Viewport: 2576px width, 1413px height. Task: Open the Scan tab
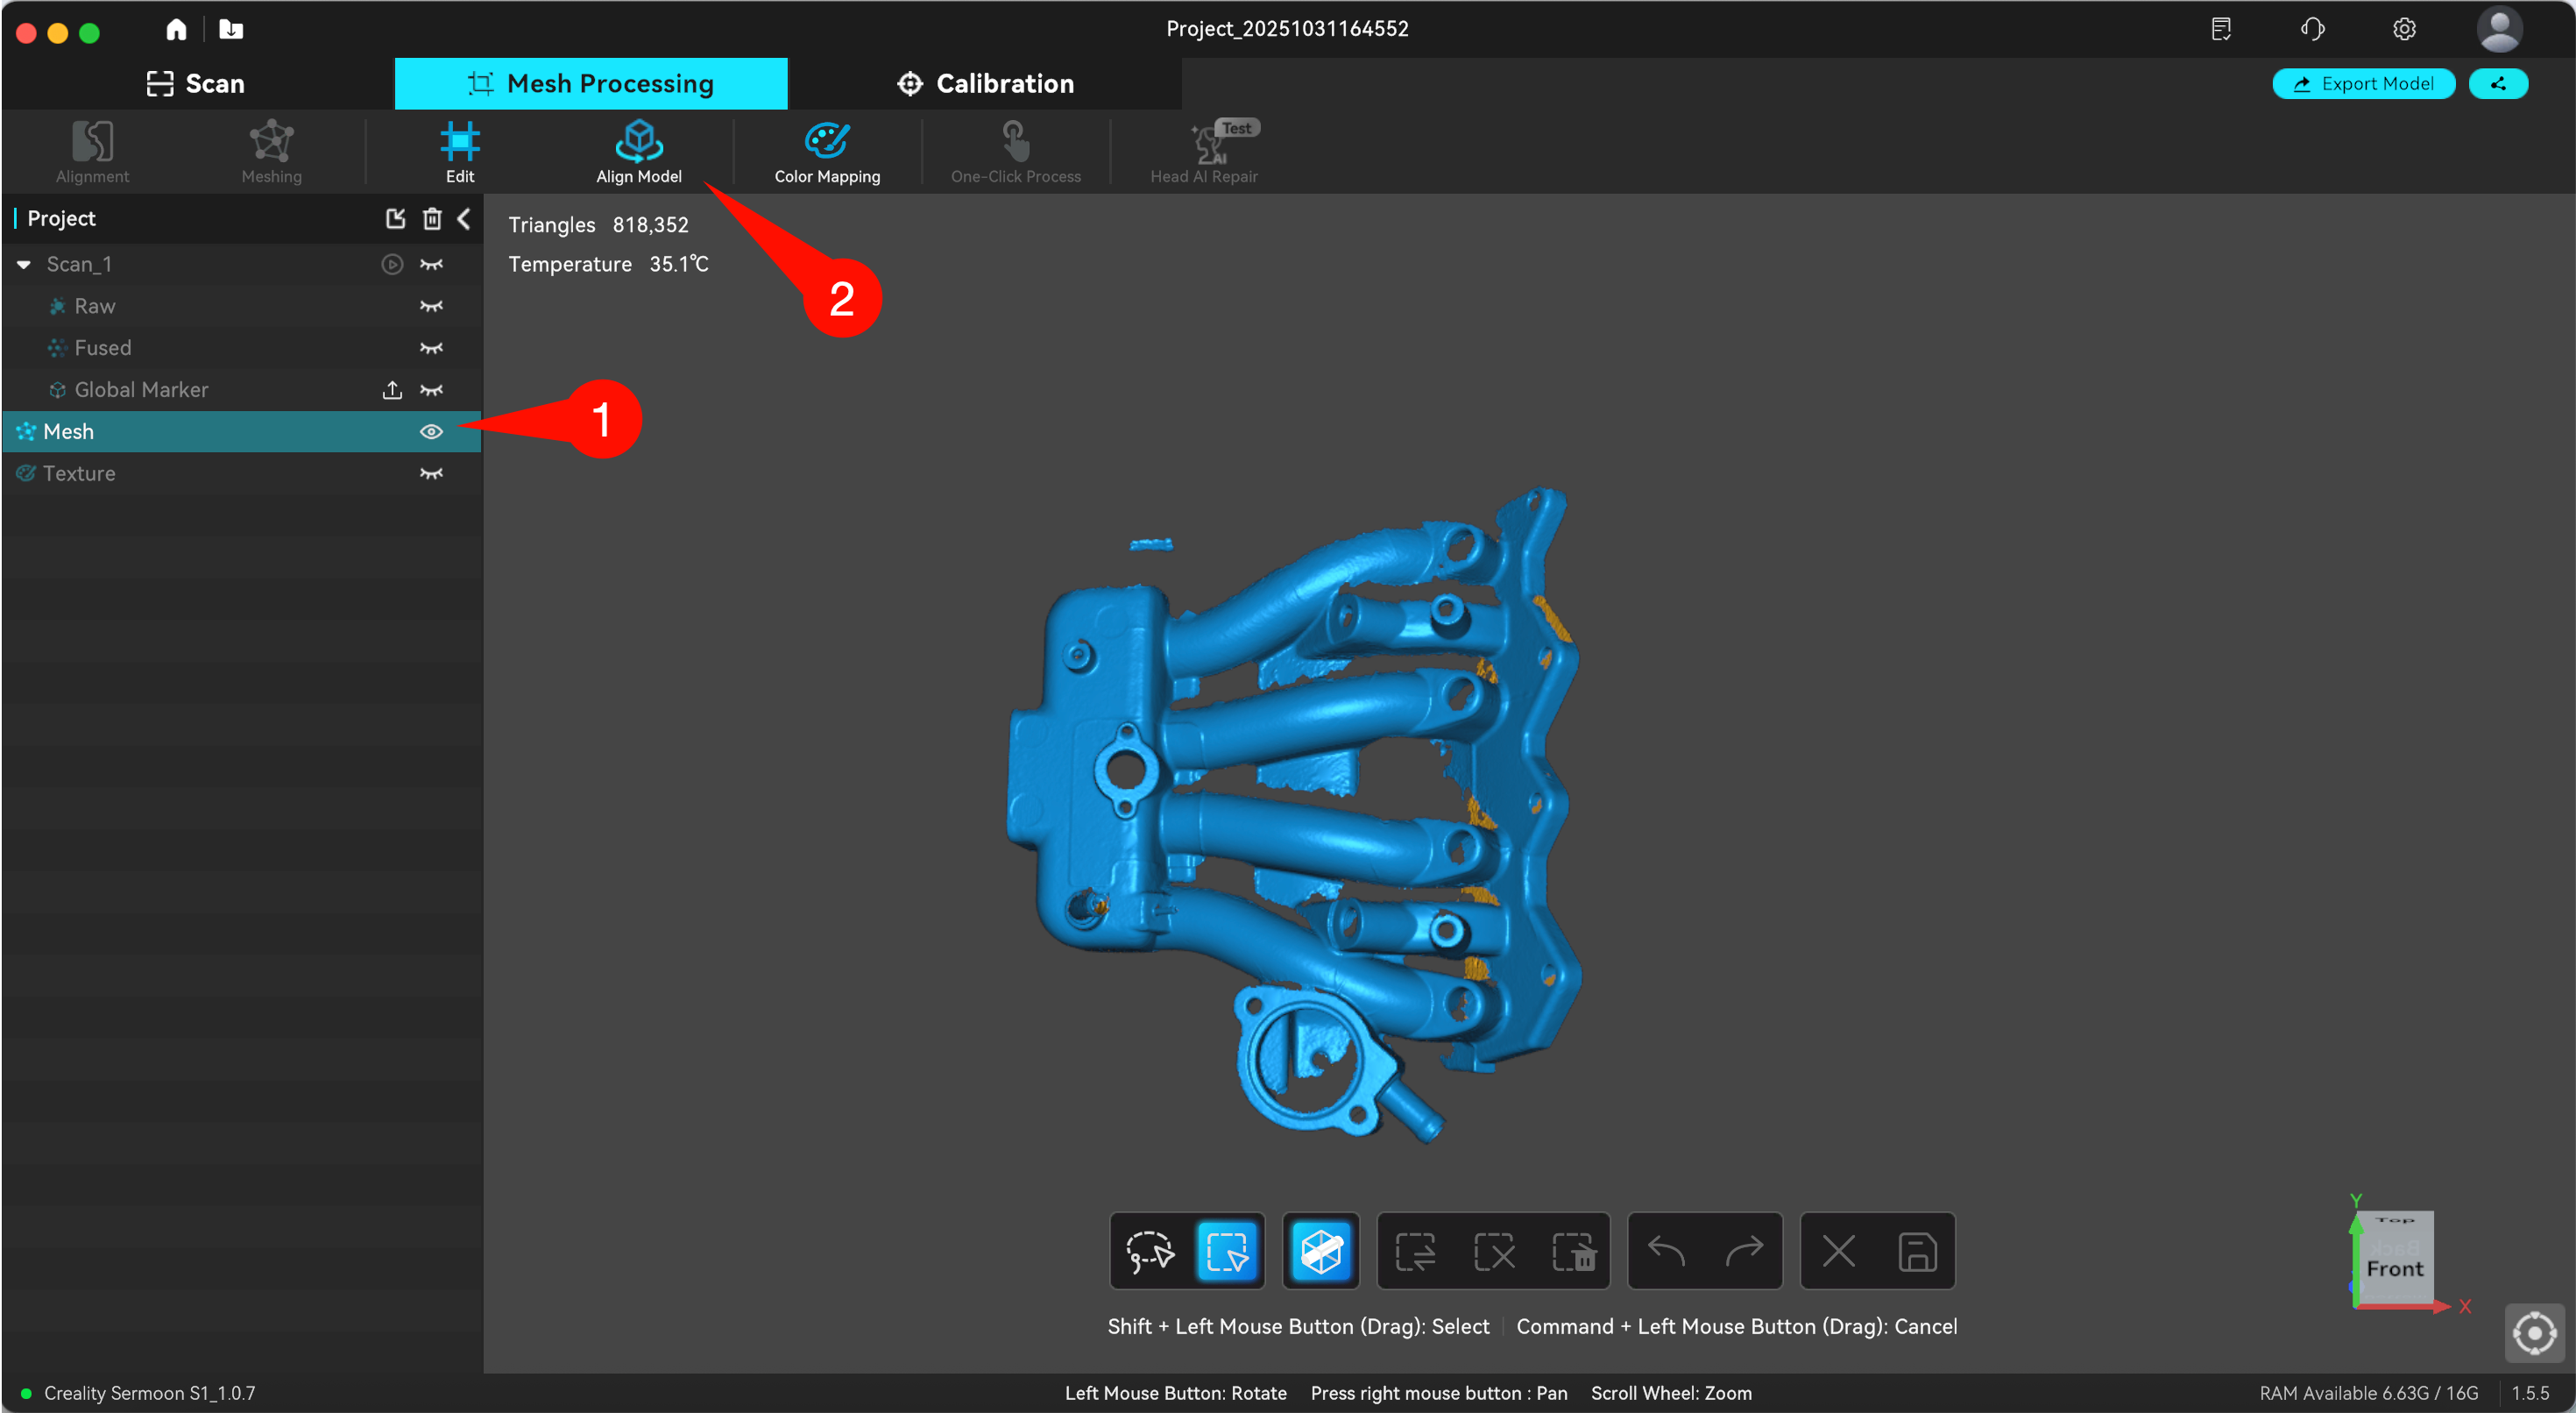(196, 83)
